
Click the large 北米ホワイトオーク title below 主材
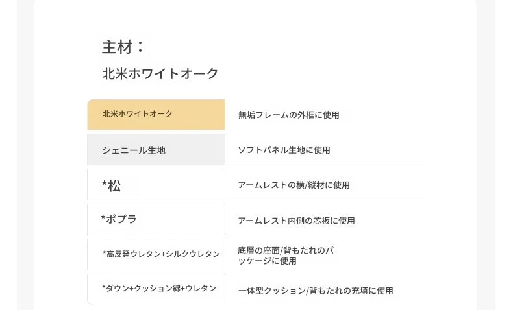[x=160, y=74]
